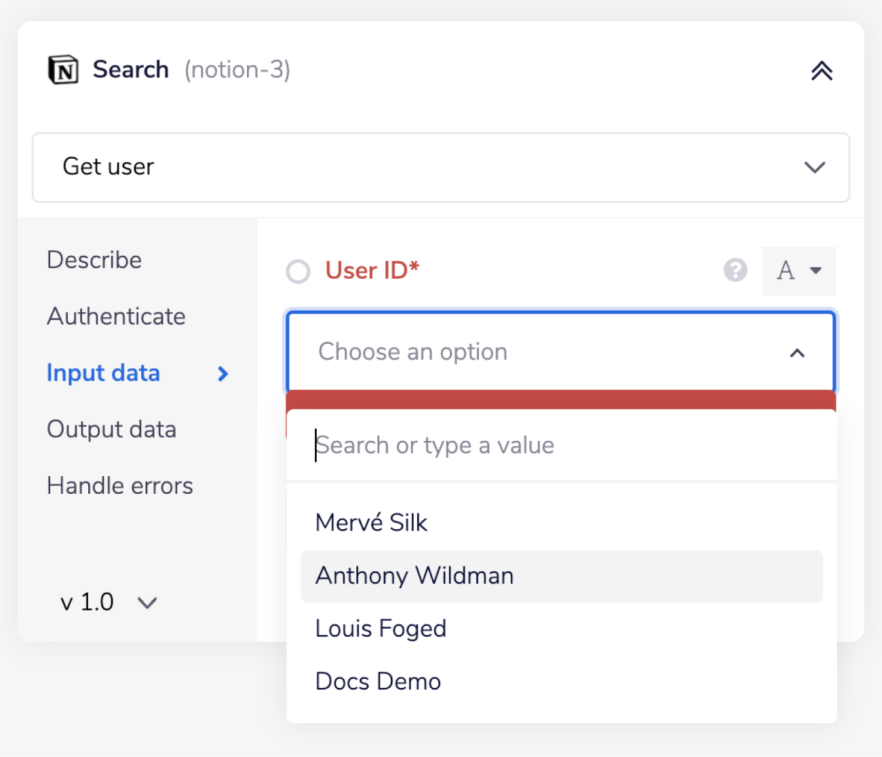Collapse the Search module panel
Viewport: 882px width, 757px height.
[x=822, y=70]
